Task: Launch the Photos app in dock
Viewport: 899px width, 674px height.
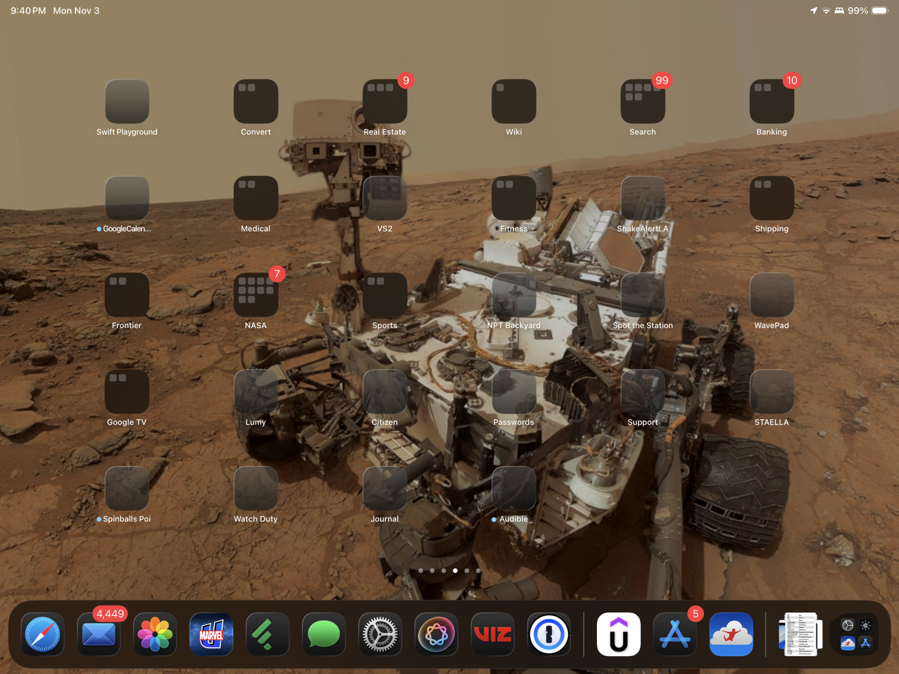Action: tap(155, 634)
